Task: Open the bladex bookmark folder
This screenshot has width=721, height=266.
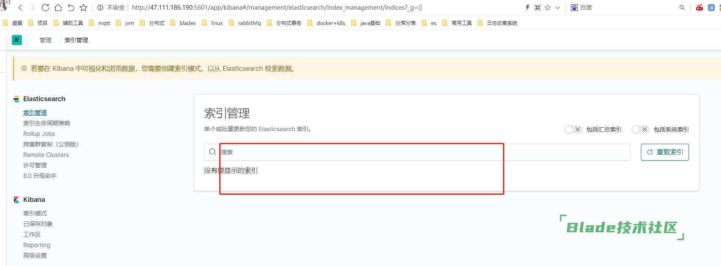Action: coord(183,23)
